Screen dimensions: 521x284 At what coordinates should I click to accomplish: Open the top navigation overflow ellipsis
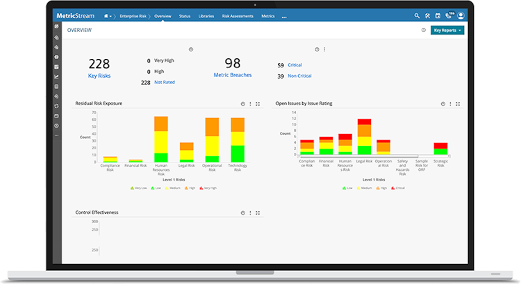(284, 17)
